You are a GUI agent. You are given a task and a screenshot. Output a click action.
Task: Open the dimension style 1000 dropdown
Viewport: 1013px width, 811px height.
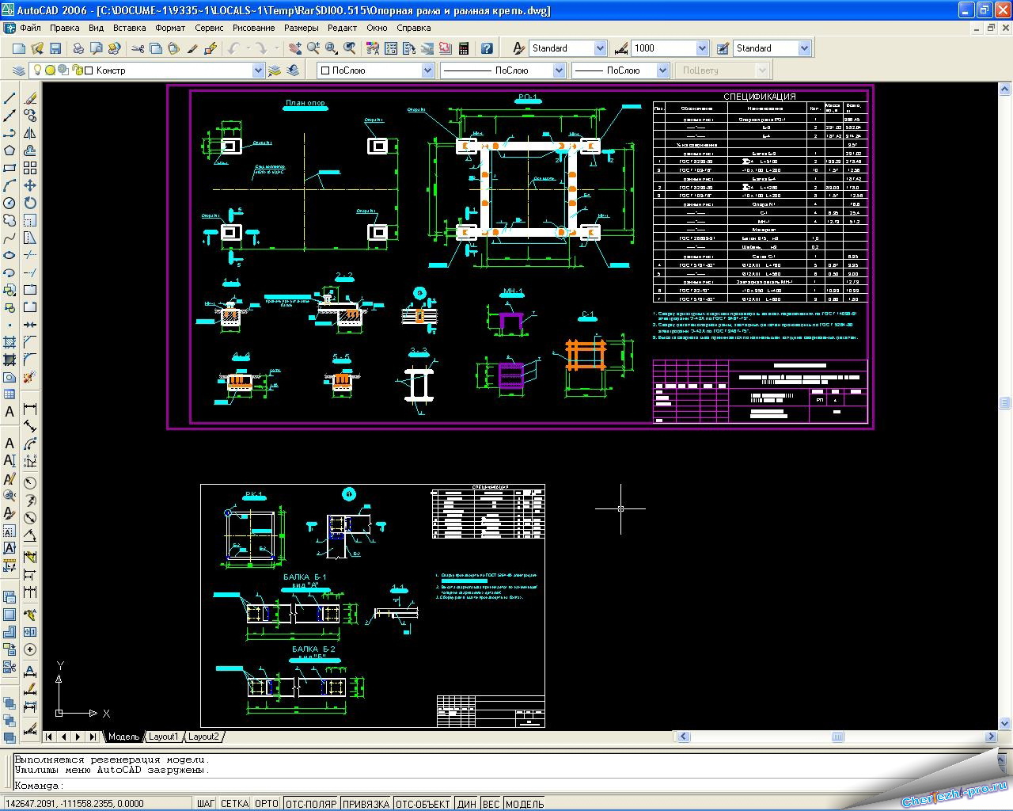[701, 48]
